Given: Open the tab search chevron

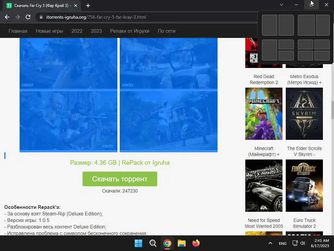Looking at the screenshot, I should tap(281, 5).
